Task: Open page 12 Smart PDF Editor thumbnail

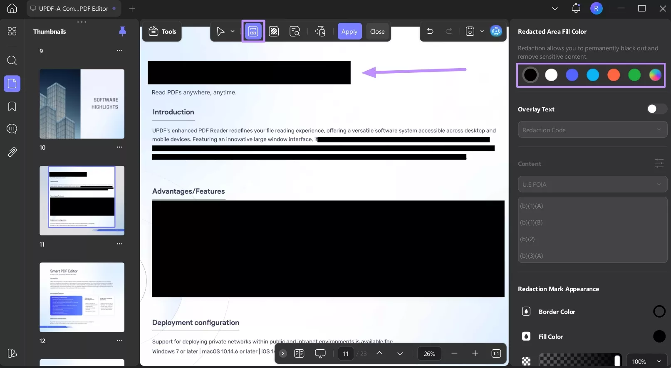Action: coord(82,297)
